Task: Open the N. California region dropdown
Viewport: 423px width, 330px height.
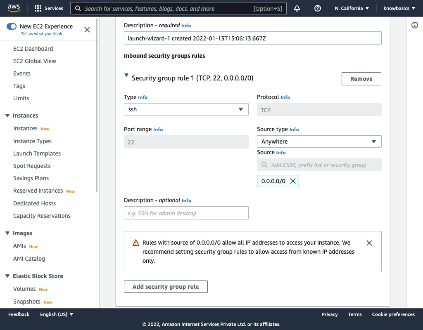Action: coord(352,8)
